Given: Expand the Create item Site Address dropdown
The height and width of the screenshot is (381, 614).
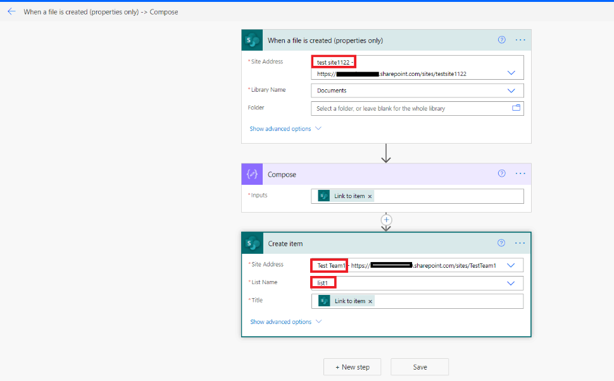Looking at the screenshot, I should pos(511,265).
